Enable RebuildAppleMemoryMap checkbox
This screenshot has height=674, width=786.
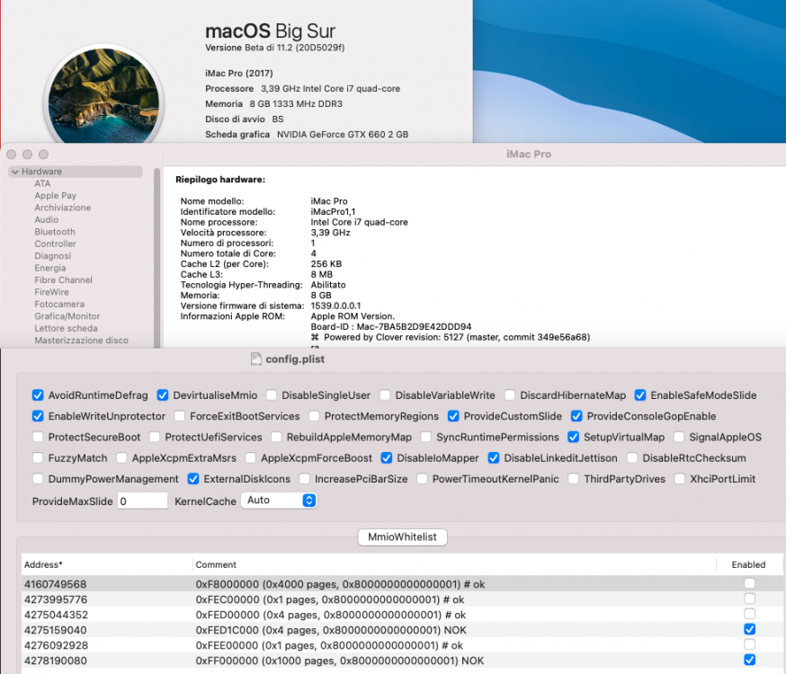click(276, 437)
